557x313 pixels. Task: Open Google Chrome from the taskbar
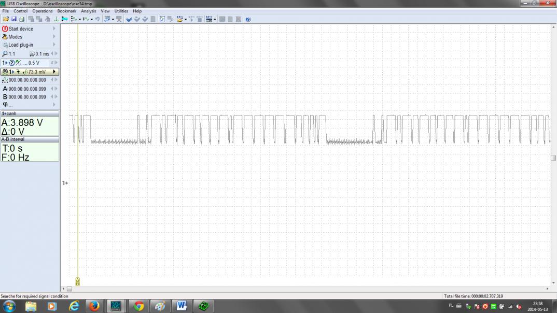tap(139, 306)
